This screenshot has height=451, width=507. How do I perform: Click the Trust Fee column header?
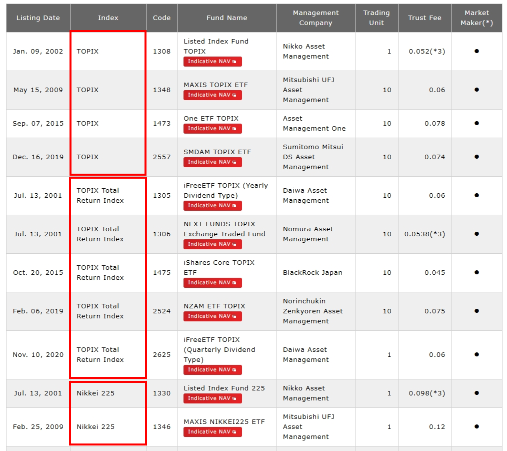click(x=425, y=18)
